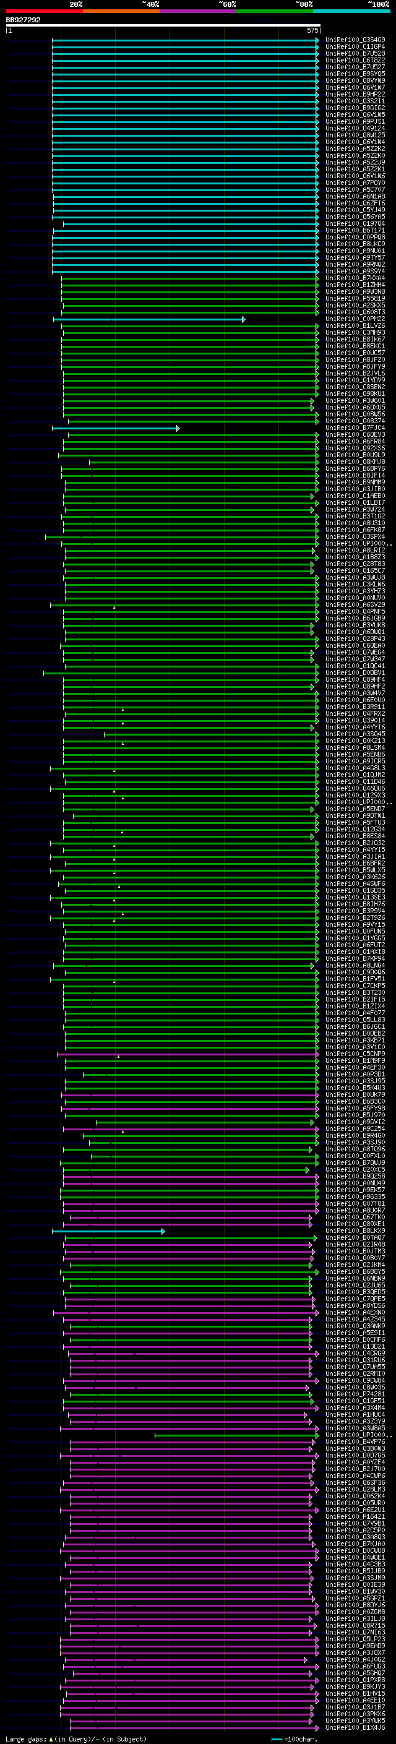Select the hit label UniRef100_Q89HF4

coord(355,680)
